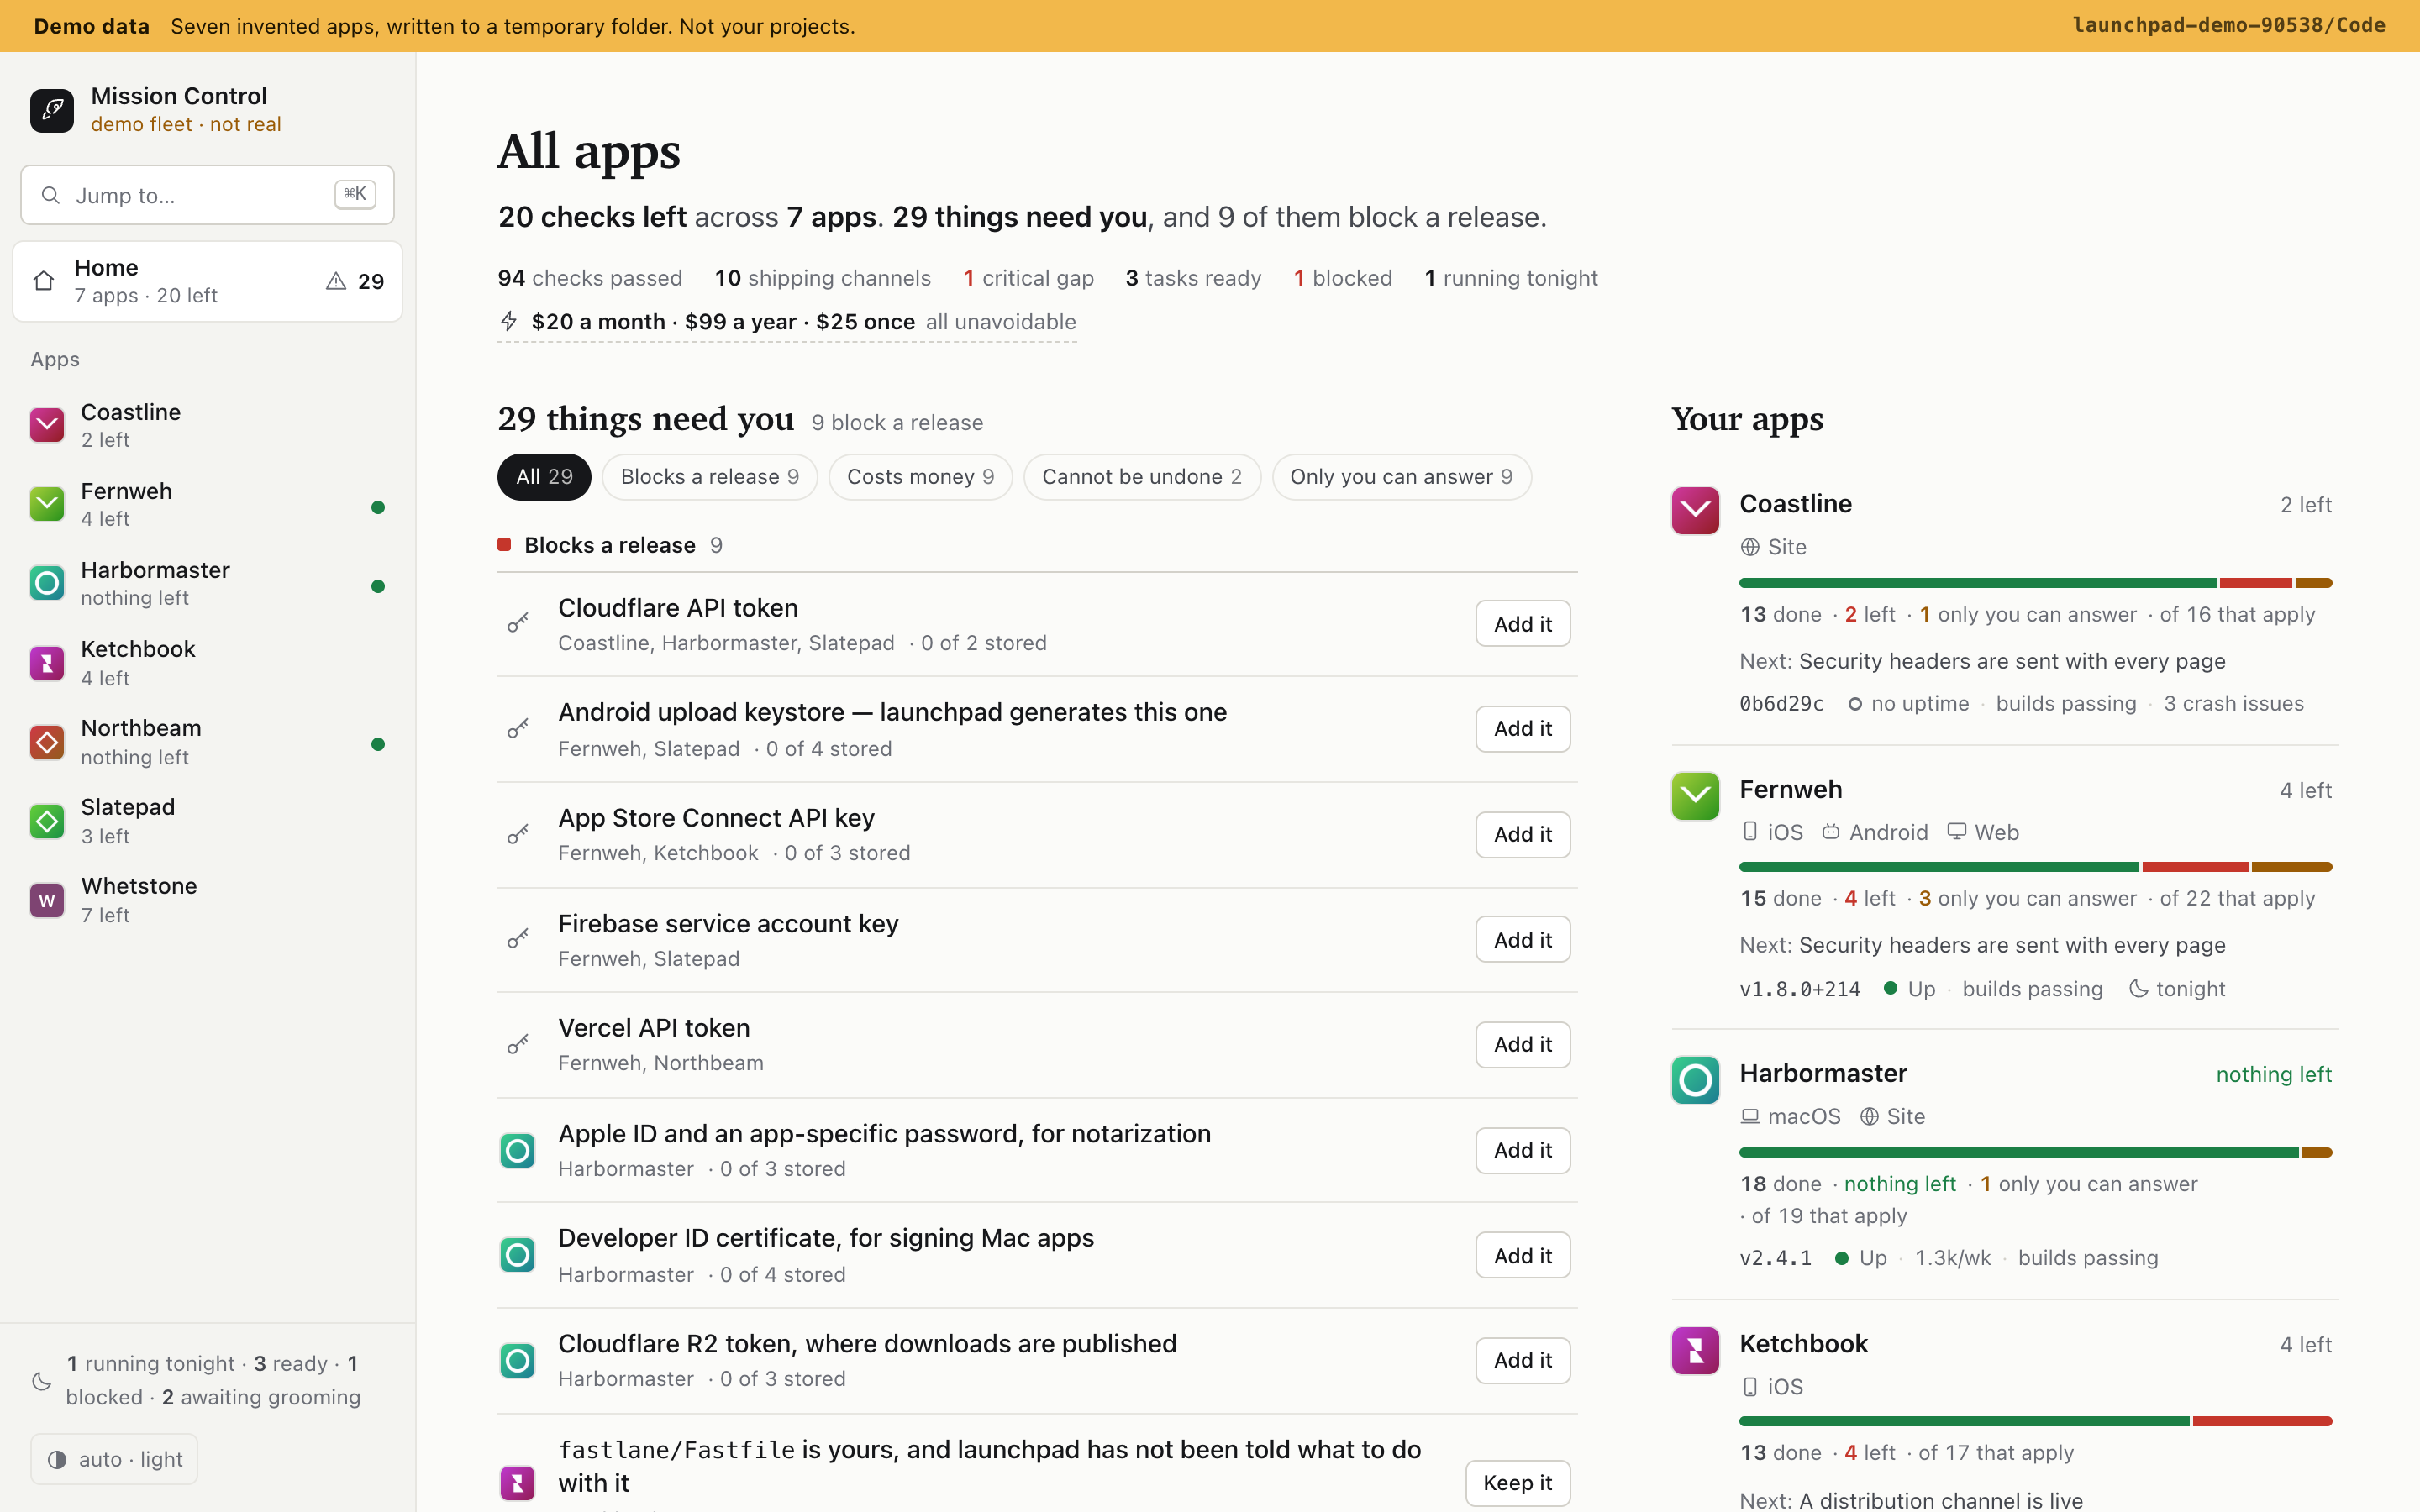Viewport: 2420px width, 1512px height.
Task: Click the 0b6d29c commit hash on Coastline
Action: pyautogui.click(x=1781, y=704)
